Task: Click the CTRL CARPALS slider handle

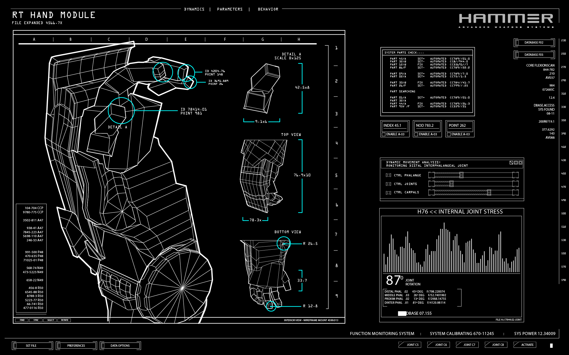Action: (x=489, y=192)
